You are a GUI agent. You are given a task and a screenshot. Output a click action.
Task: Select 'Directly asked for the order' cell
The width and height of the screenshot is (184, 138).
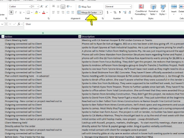click(43, 126)
